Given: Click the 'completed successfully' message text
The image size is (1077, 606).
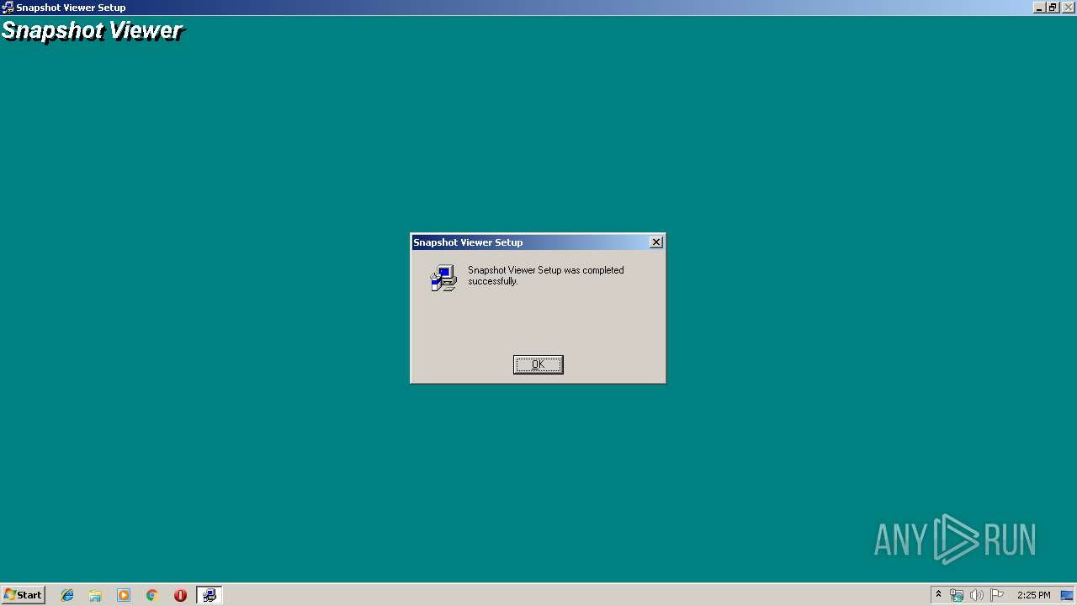Looking at the screenshot, I should coord(546,276).
